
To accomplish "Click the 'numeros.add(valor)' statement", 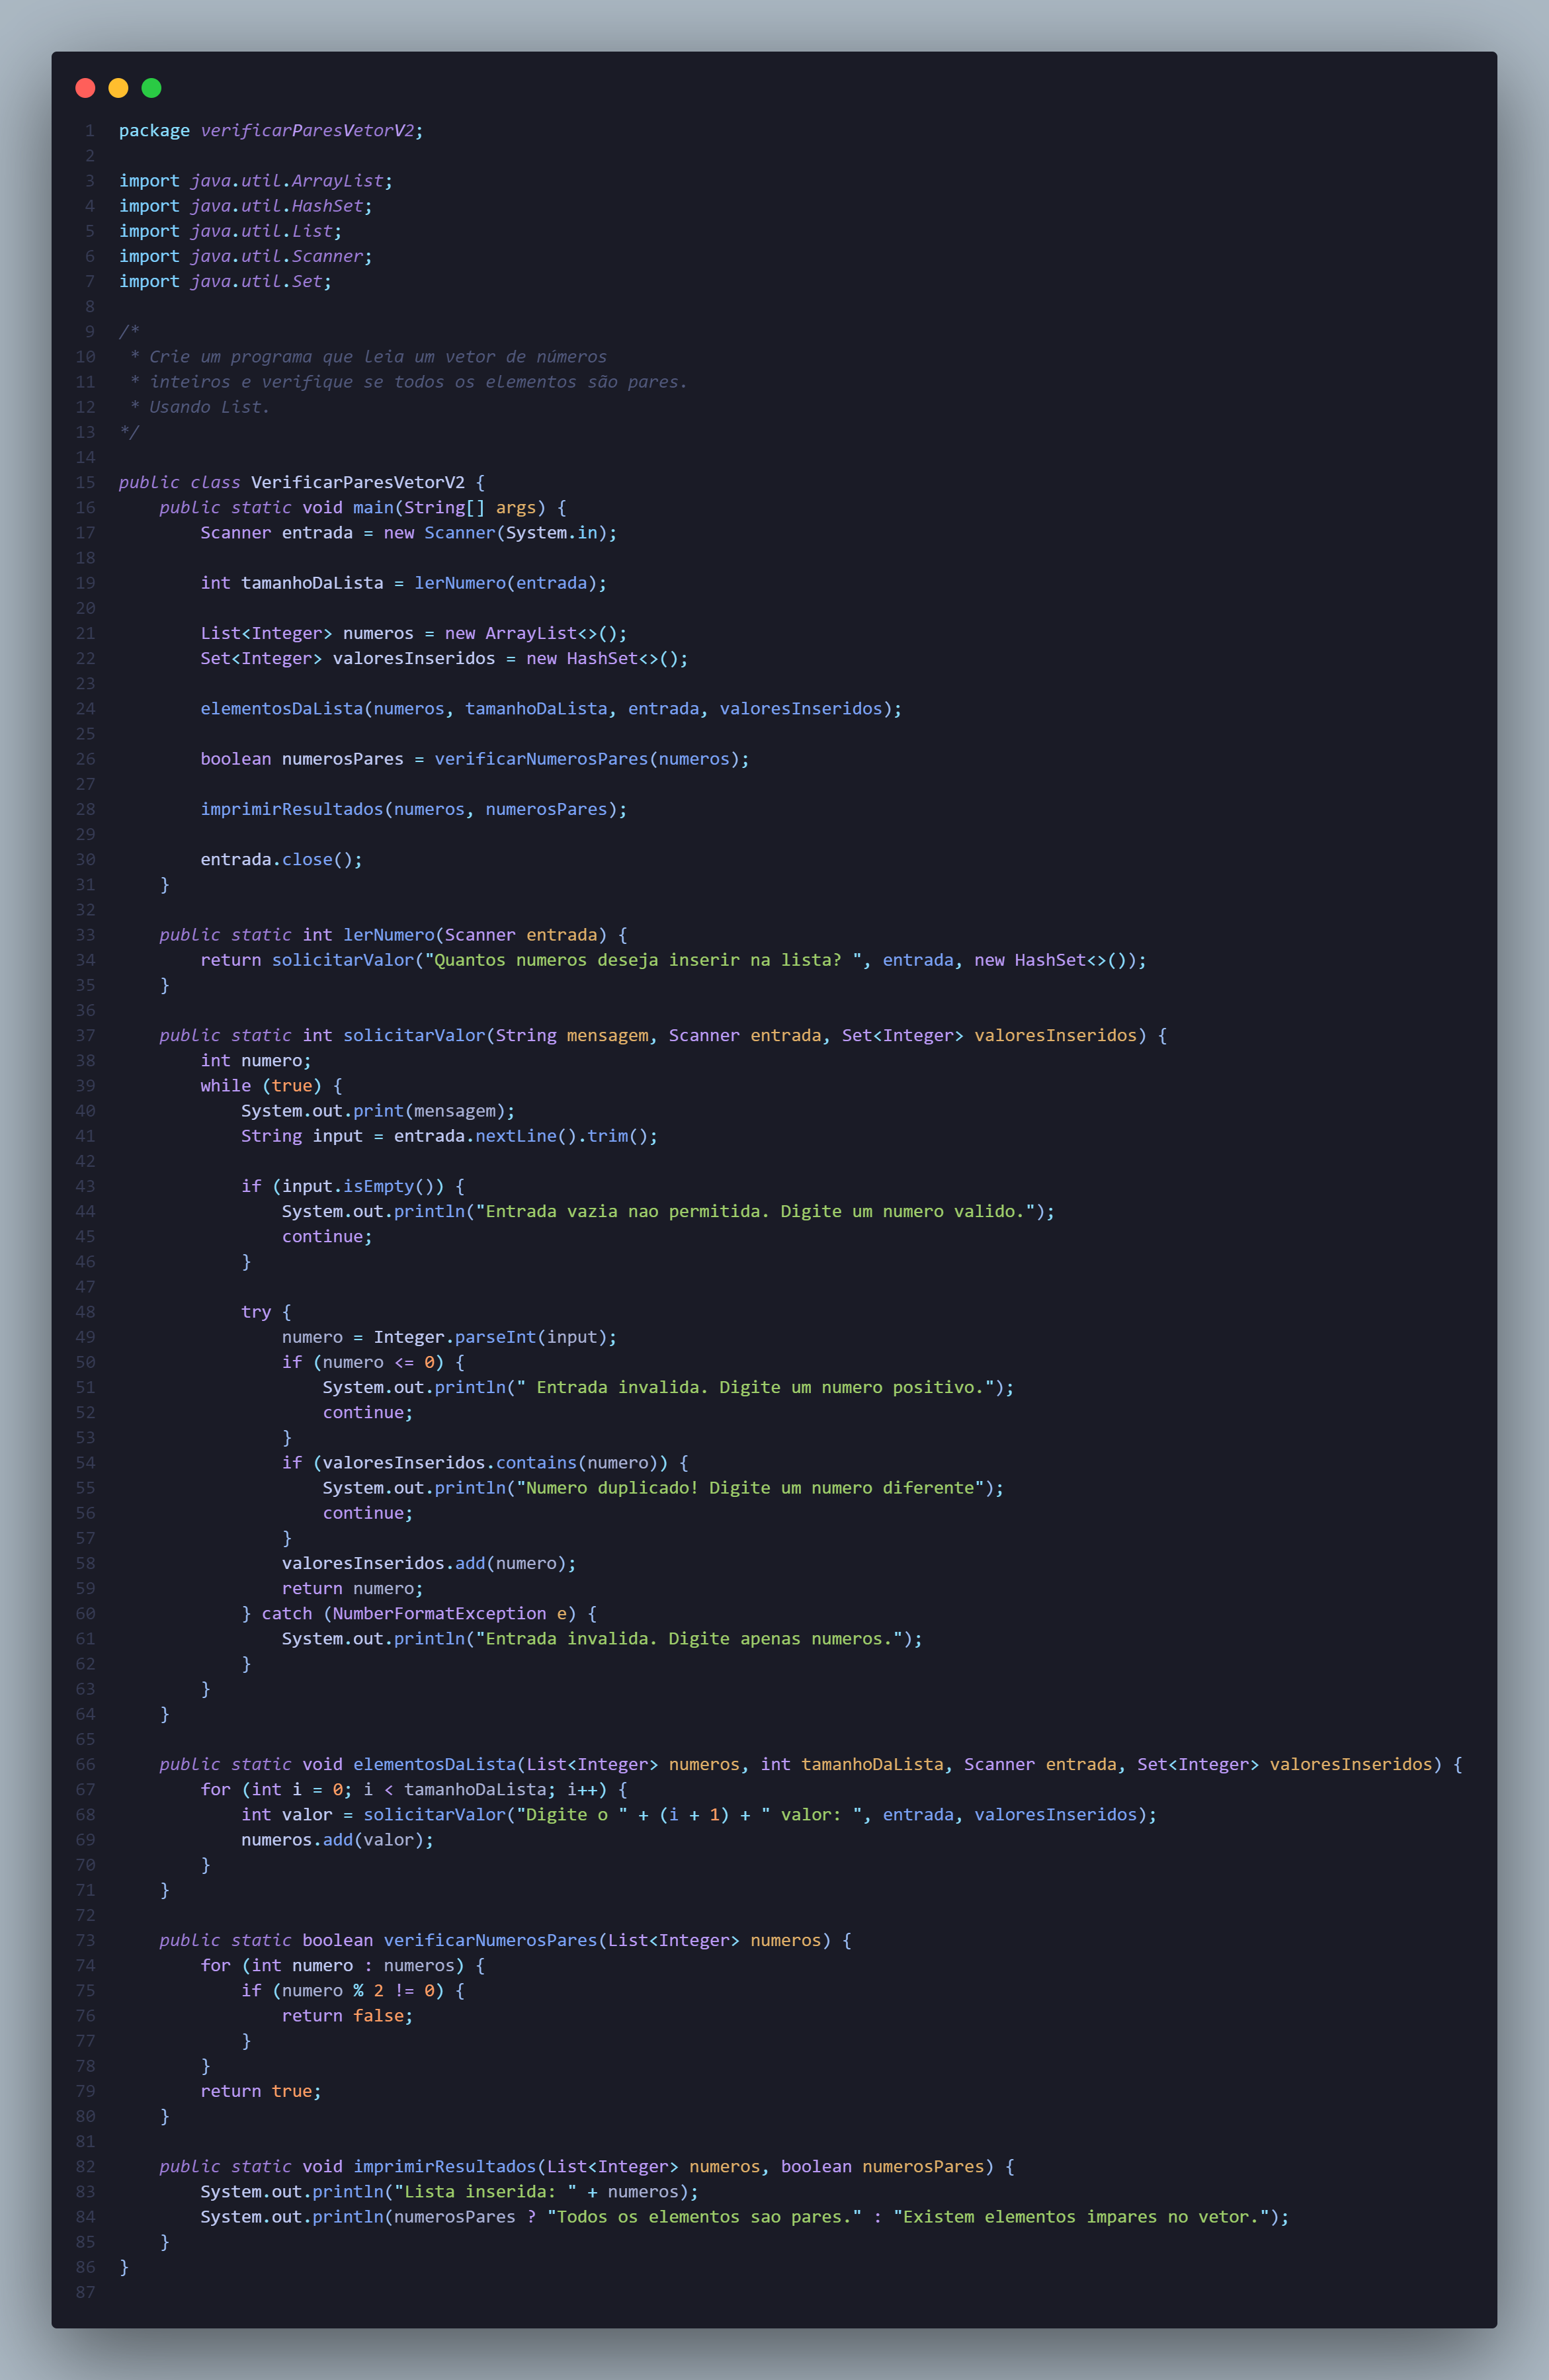I will [338, 1839].
